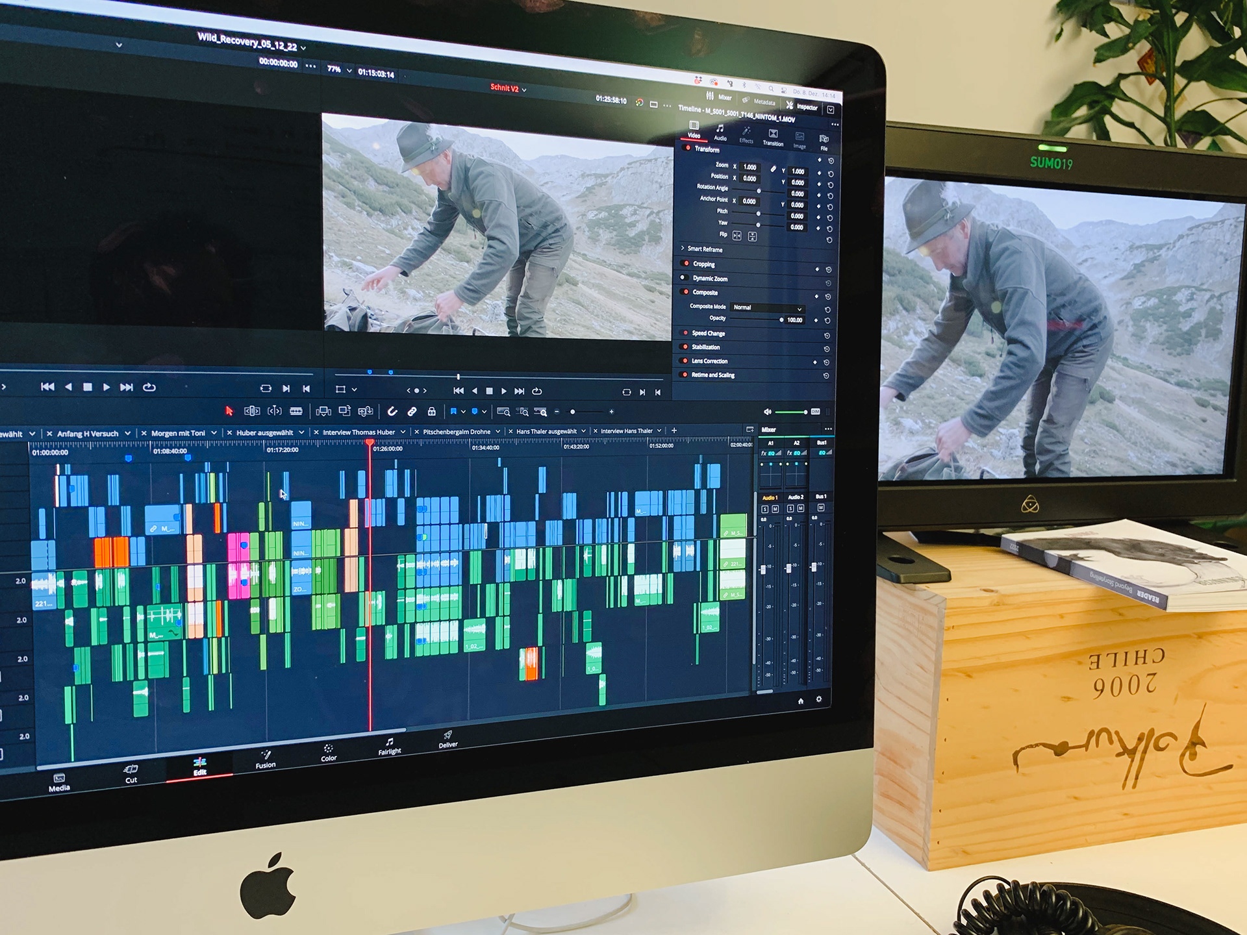Activate the Blade Edit Mode tool

tap(296, 411)
